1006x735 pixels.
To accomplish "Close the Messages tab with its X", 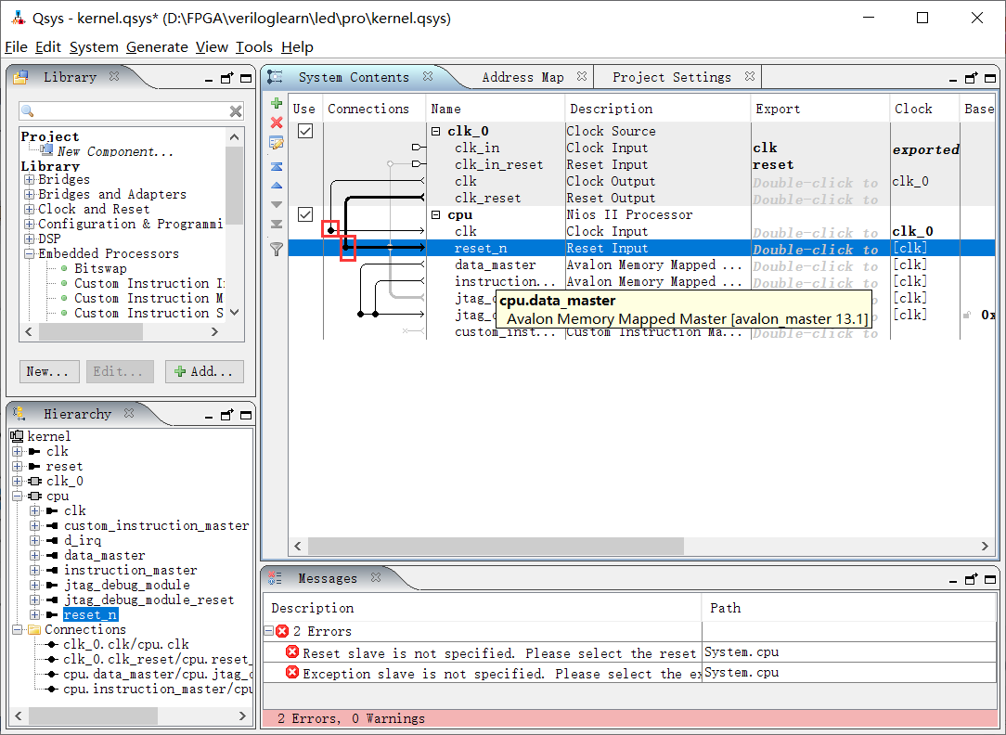I will tap(376, 577).
